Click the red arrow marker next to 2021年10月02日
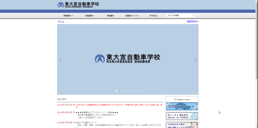258x128 pixels. point(74,112)
